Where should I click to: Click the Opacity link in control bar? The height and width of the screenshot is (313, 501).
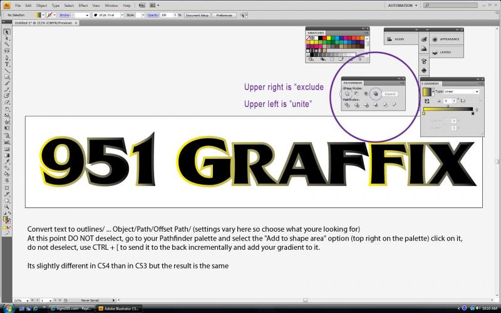click(x=153, y=15)
